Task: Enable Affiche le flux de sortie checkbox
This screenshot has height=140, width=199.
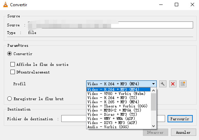Action: 12,64
